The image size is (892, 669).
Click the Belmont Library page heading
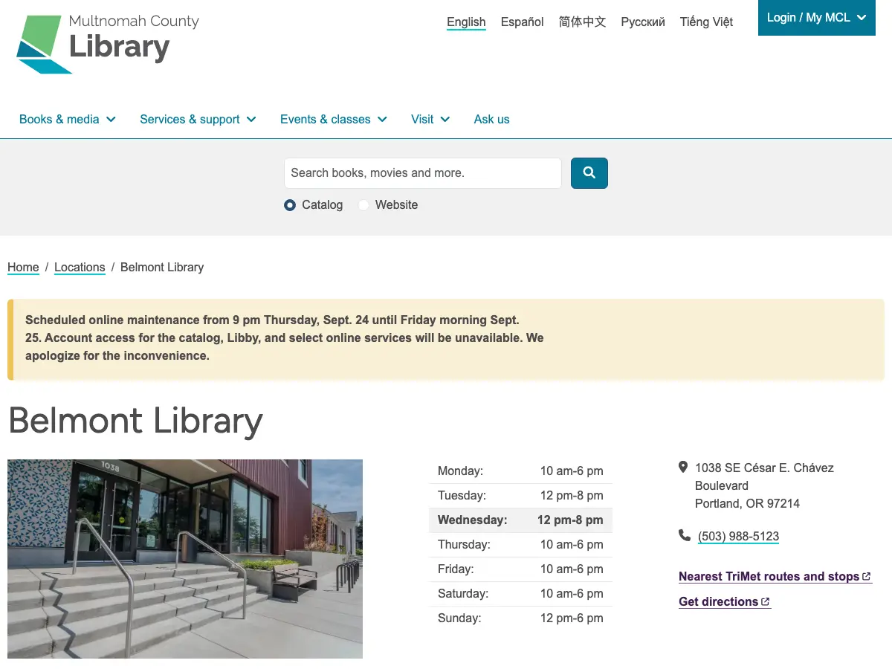[135, 421]
